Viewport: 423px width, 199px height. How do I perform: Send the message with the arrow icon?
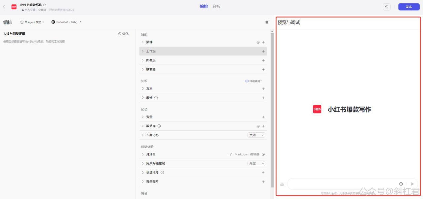pyautogui.click(x=412, y=184)
